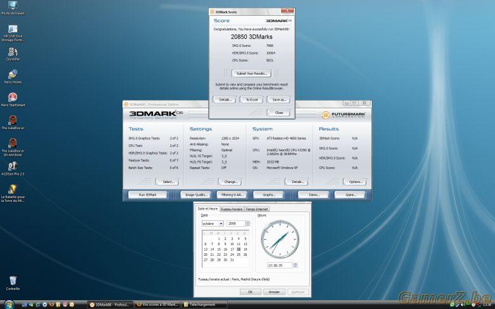
Task: Click the '20850 3DMarks' score text
Action: (x=251, y=37)
